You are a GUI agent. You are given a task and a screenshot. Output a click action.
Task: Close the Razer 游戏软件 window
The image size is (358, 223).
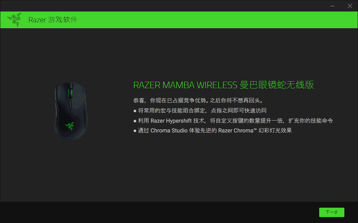click(x=350, y=6)
